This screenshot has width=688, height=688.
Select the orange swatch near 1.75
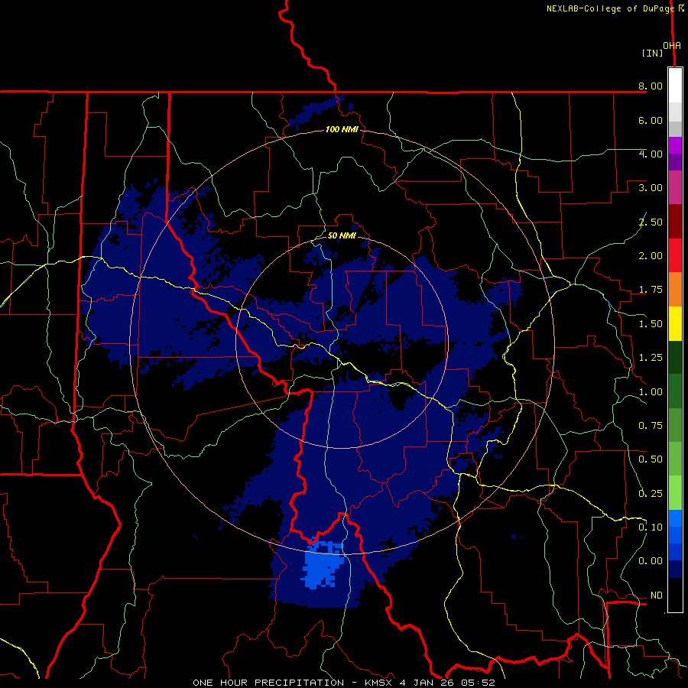point(675,290)
